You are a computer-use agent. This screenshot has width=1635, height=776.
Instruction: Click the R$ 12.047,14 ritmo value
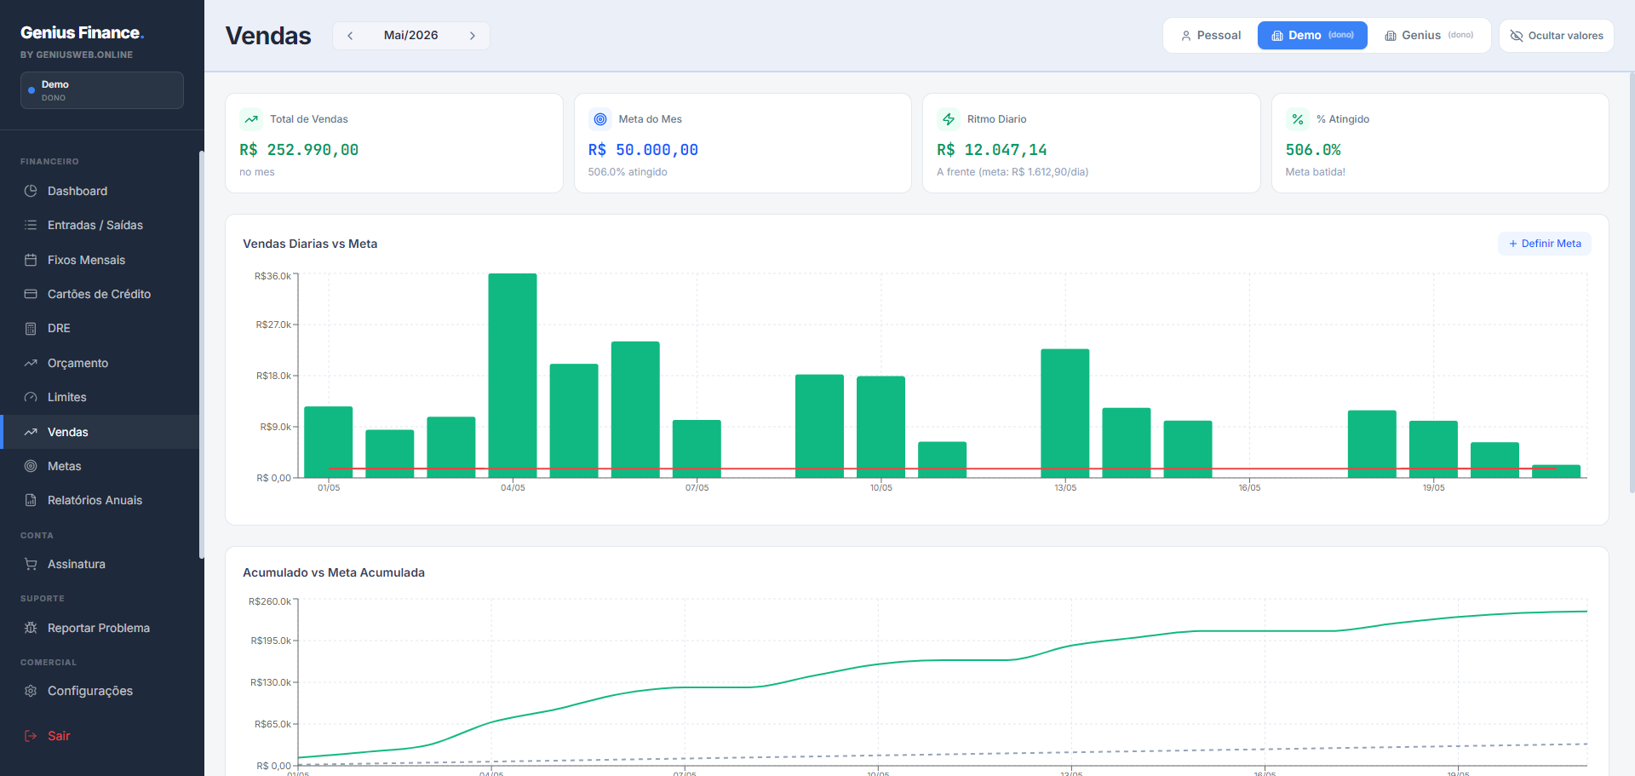coord(992,150)
